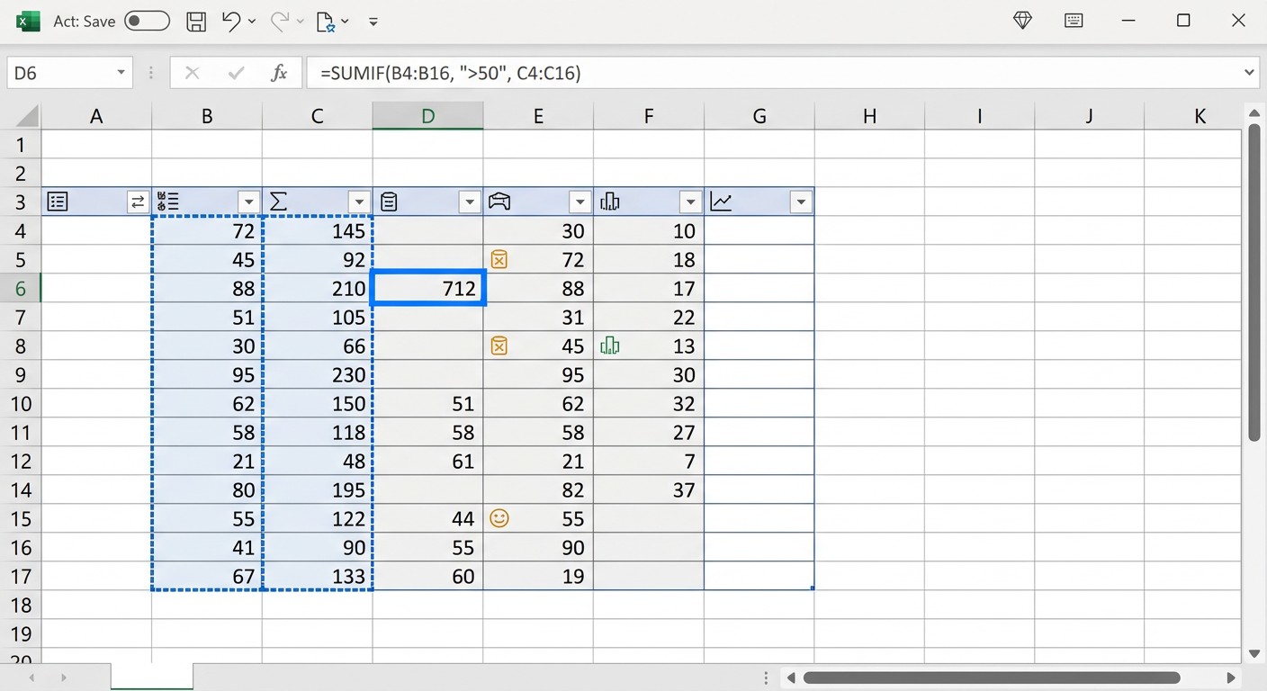Go to next sheet with right arrow
The image size is (1267, 691).
coord(63,677)
